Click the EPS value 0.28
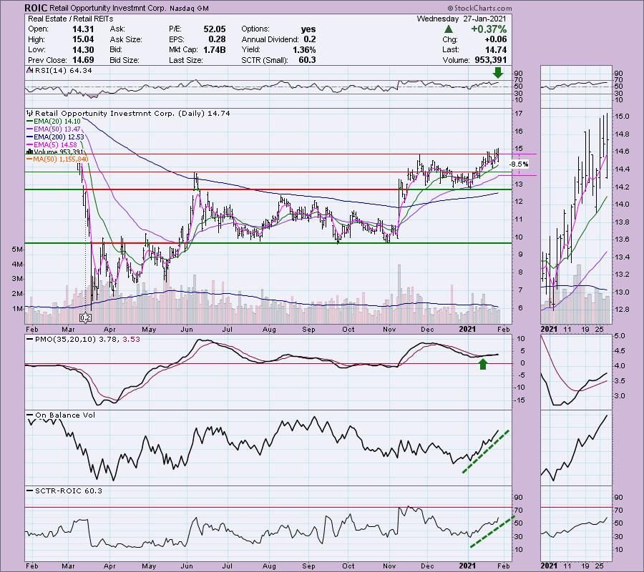The height and width of the screenshot is (572, 644). [218, 39]
